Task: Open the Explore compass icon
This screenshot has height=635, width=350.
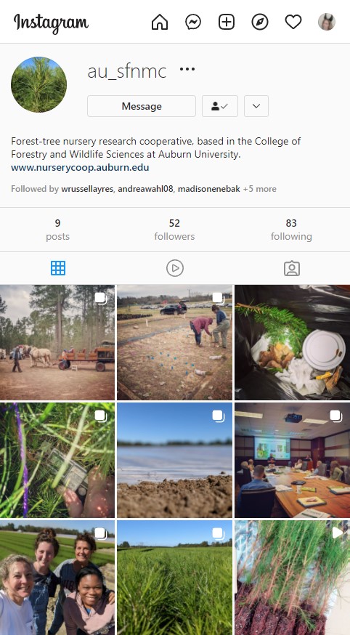Action: click(260, 22)
